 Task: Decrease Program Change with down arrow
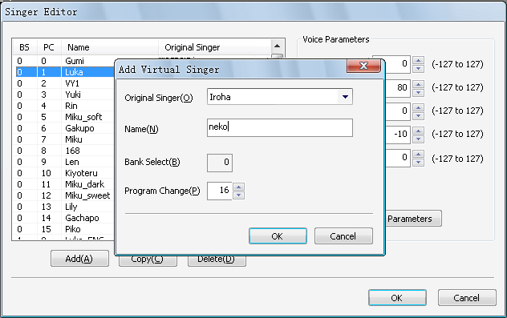(x=238, y=195)
